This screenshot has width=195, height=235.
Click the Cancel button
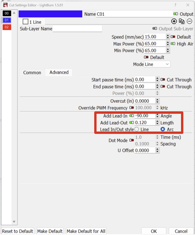tap(181, 231)
